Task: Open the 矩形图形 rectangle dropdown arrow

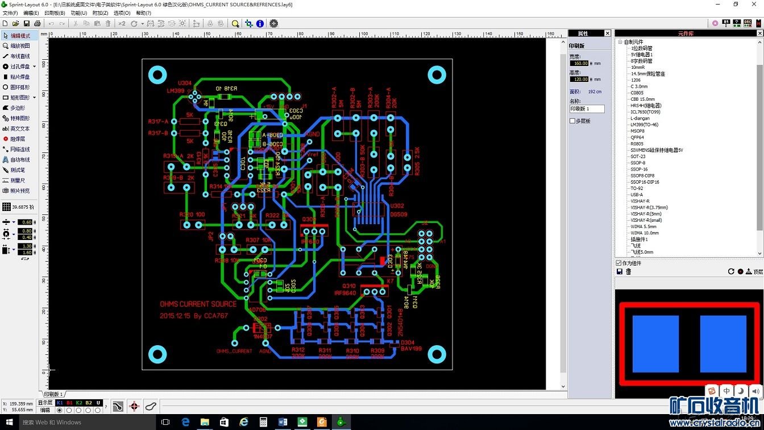Action: [x=34, y=98]
